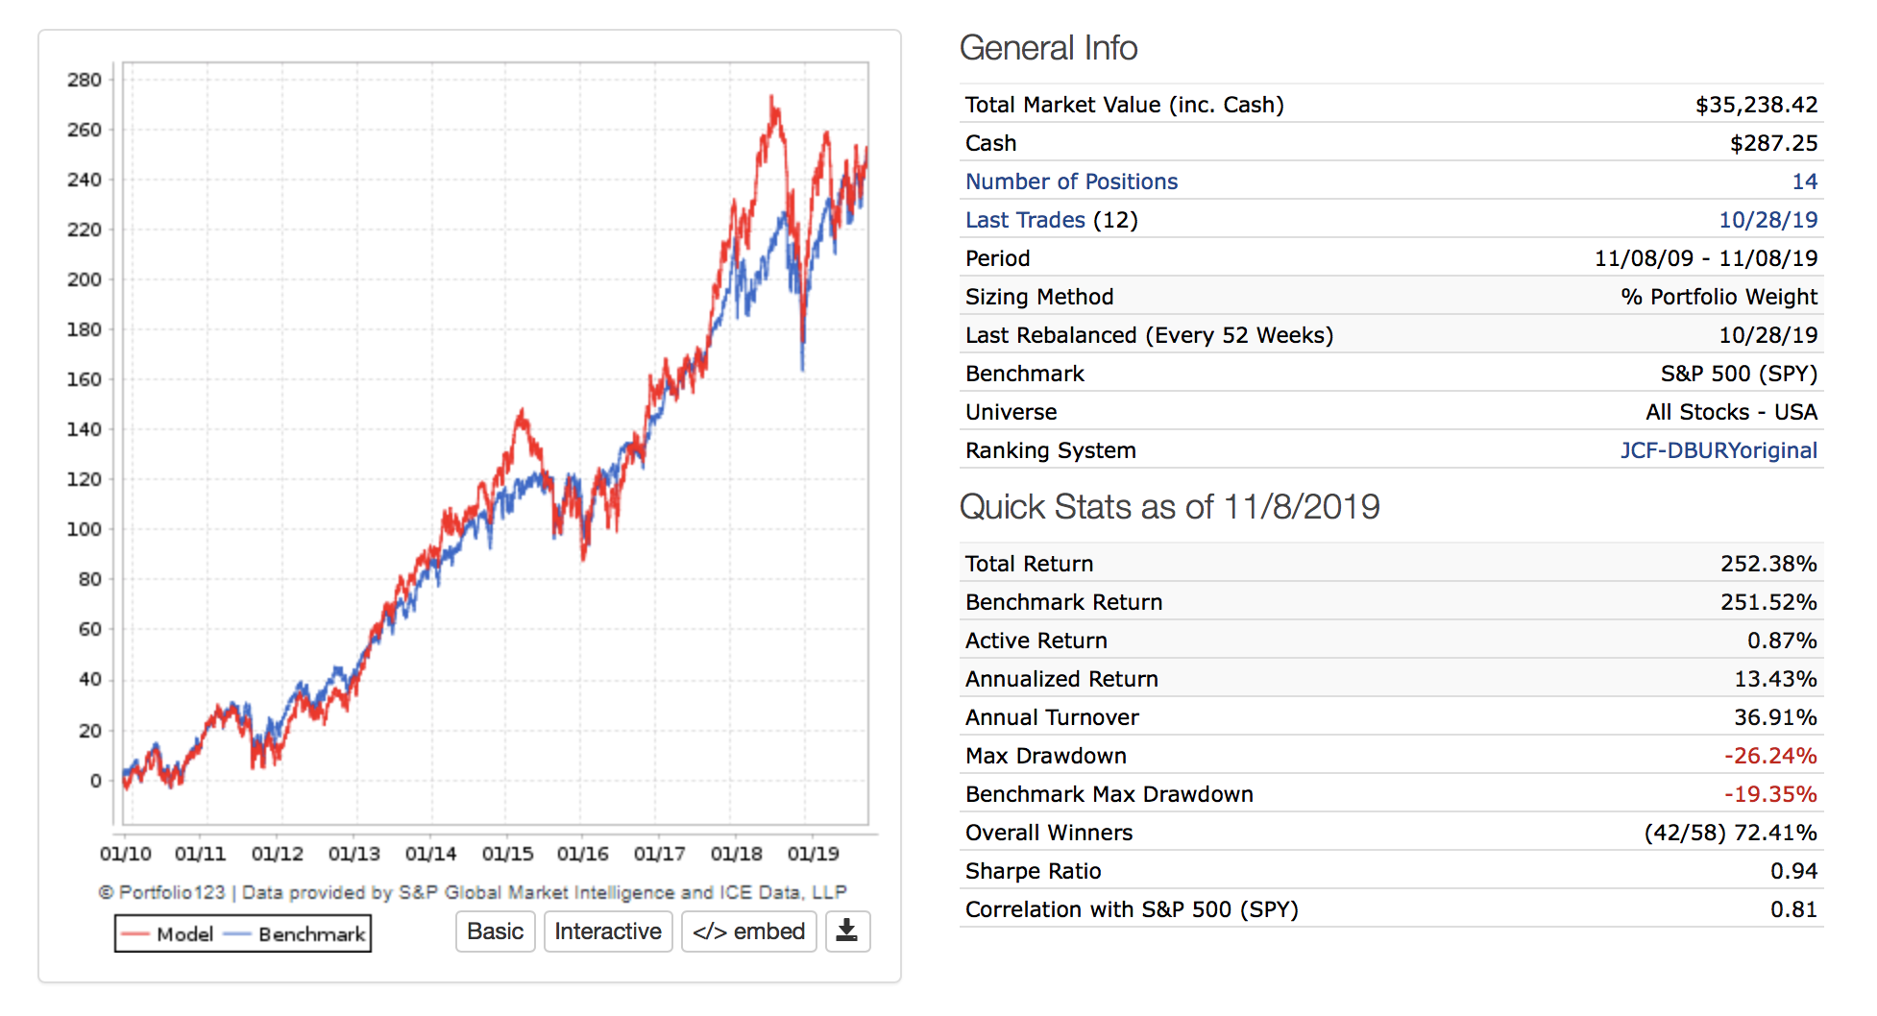Click the Portfolio123 copyright notice under chart
1877x1016 pixels.
pyautogui.click(x=472, y=892)
